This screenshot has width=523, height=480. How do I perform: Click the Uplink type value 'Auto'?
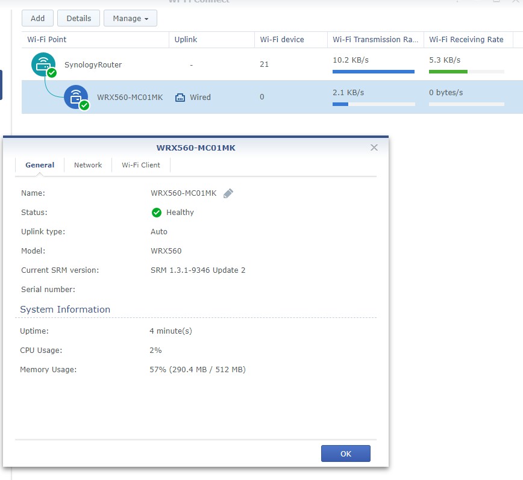tap(159, 232)
